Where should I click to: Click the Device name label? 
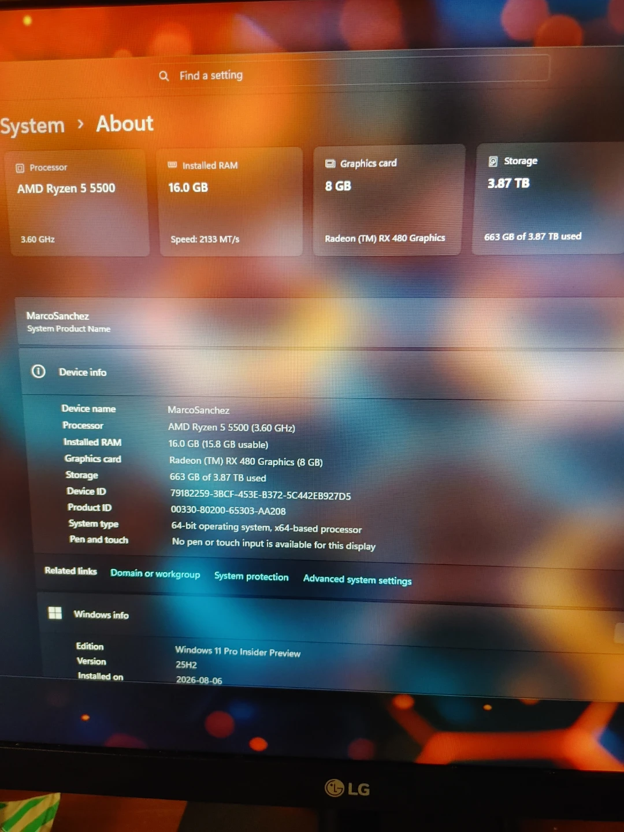point(89,408)
